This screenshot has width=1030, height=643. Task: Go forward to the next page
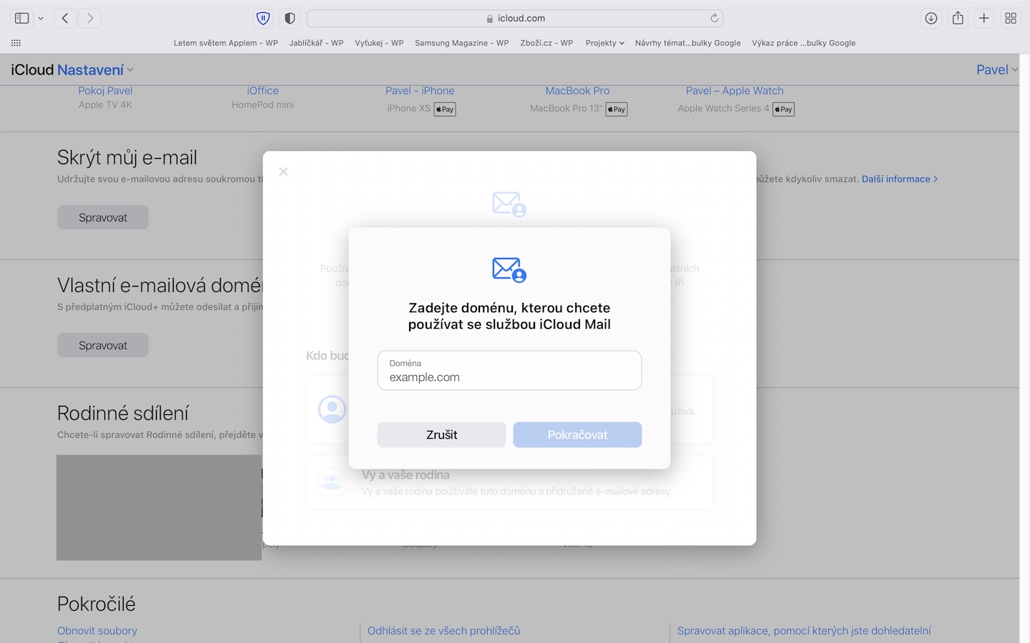(x=90, y=19)
